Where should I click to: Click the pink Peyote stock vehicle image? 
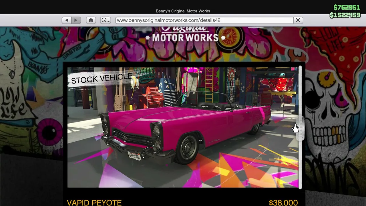point(183,127)
